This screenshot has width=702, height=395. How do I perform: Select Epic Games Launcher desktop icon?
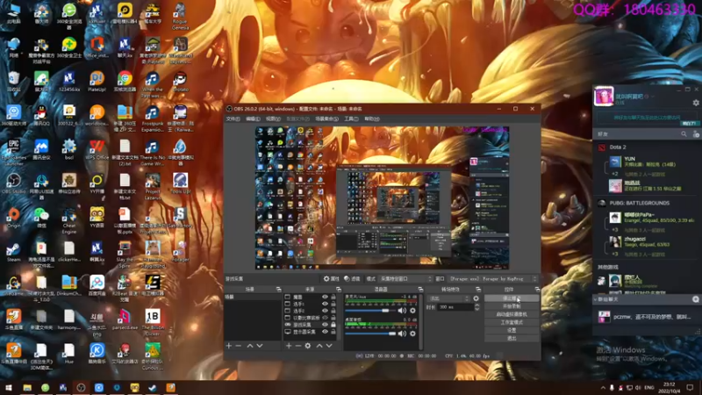[13, 150]
